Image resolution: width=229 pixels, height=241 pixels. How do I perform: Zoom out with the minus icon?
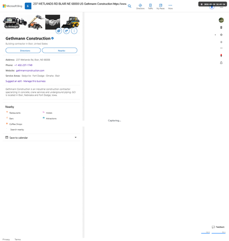point(221,48)
